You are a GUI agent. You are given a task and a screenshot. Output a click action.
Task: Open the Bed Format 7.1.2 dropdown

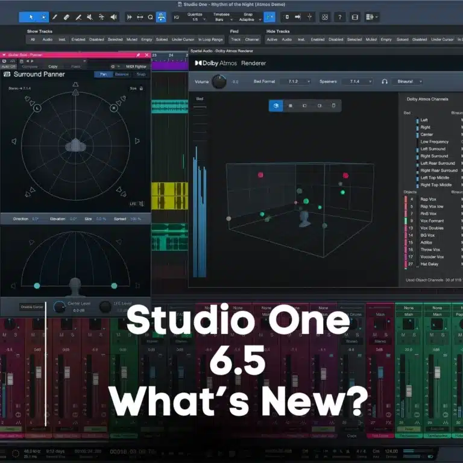coord(295,81)
